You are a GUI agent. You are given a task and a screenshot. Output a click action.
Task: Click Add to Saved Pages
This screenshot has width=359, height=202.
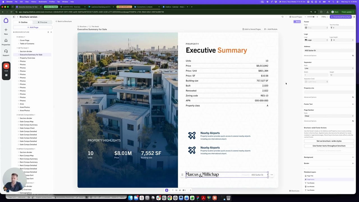[x=252, y=29]
